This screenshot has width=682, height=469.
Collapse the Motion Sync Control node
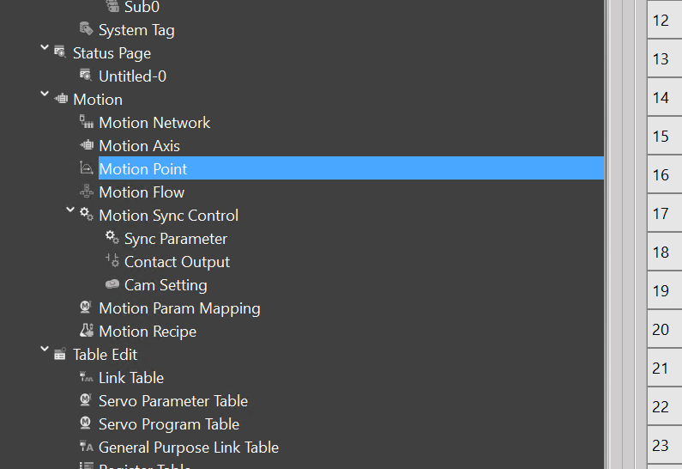(70, 212)
